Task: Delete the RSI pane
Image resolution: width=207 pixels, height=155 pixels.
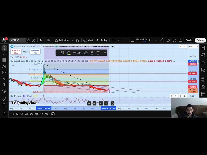Action: tap(176, 96)
